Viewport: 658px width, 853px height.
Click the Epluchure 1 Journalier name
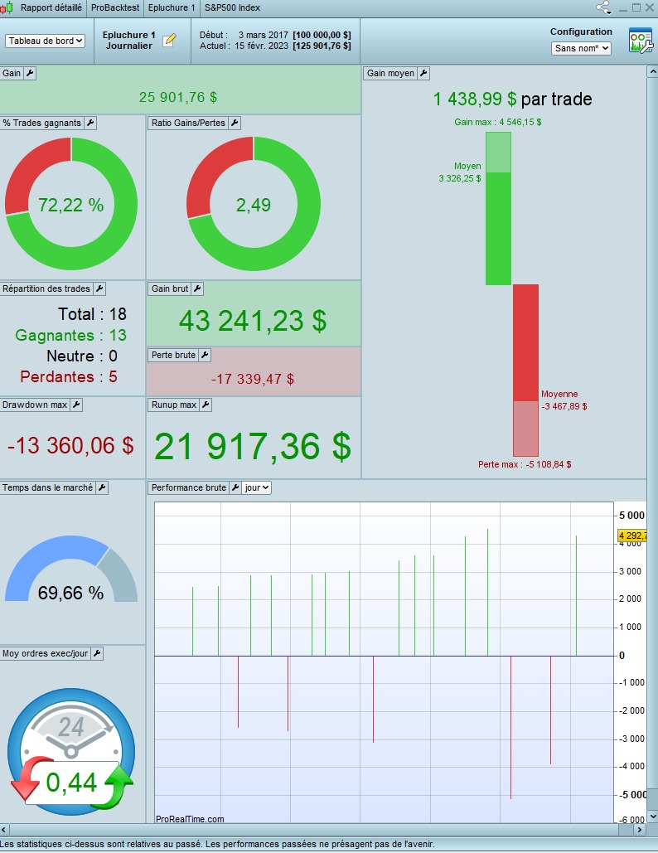129,41
